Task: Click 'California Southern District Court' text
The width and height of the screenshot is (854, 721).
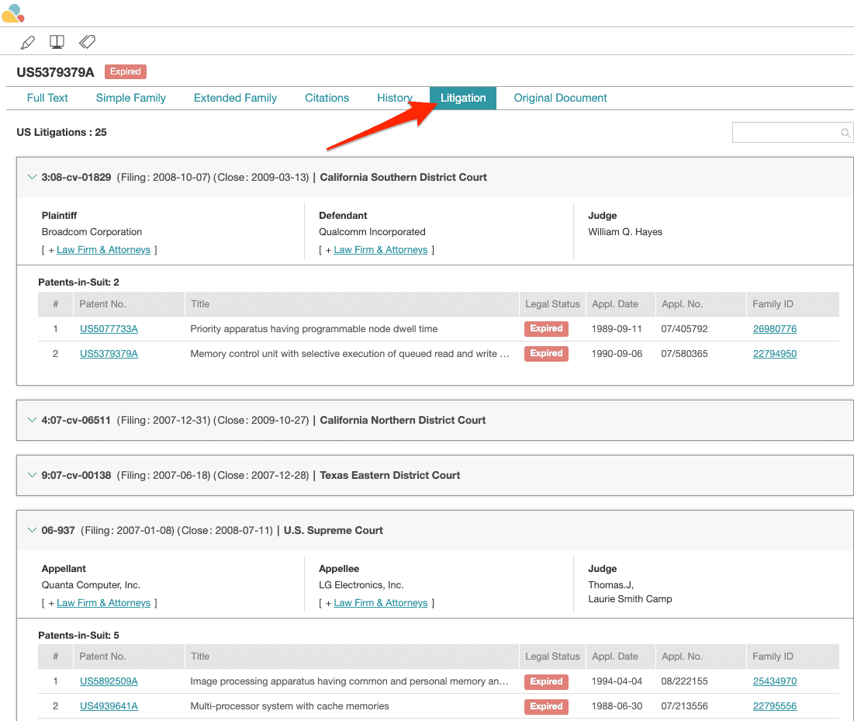Action: coord(403,177)
